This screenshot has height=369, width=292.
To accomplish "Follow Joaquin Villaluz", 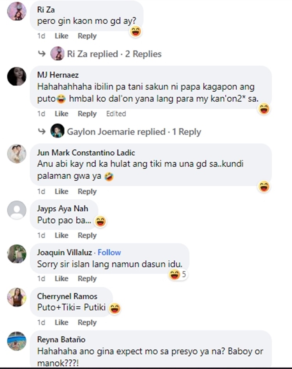I will click(109, 252).
